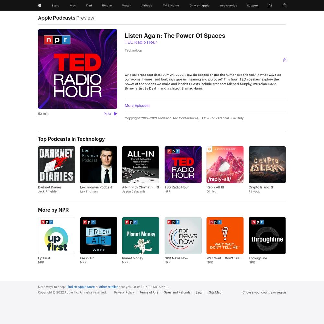Click the Throughline title text
This screenshot has height=324, width=324.
pyautogui.click(x=258, y=258)
